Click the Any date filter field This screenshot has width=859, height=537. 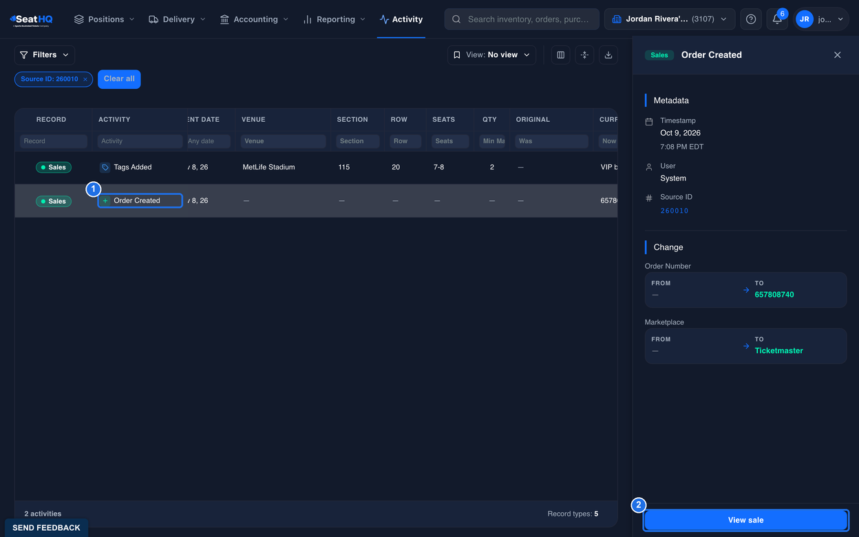click(x=209, y=141)
